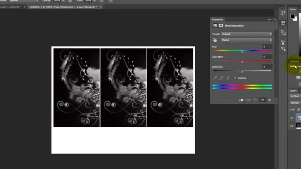Select the add-to-sample eyedropper tool
The width and height of the screenshot is (301, 169).
pyautogui.click(x=222, y=78)
